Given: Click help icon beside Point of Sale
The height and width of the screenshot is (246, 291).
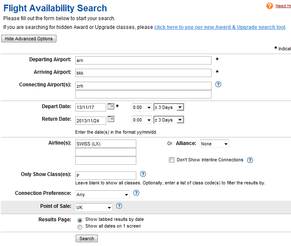Looking at the screenshot, I should click(x=119, y=206).
